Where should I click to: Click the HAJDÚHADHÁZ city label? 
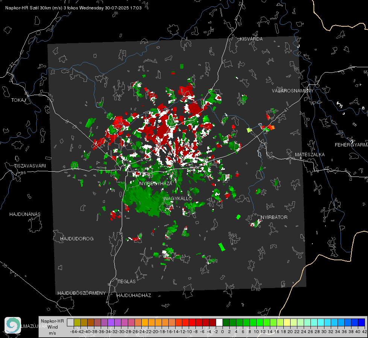(x=134, y=296)
